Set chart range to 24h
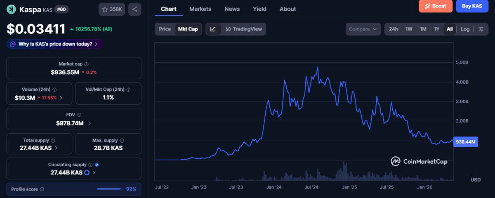The image size is (495, 198). (x=394, y=29)
